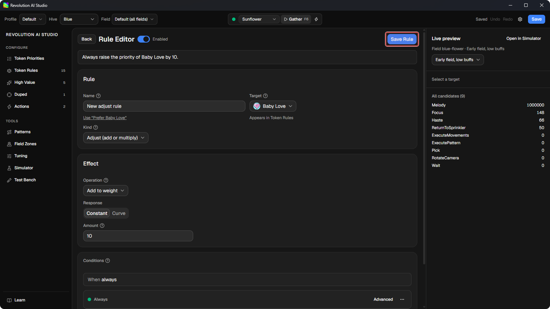Click help icon next to Kind label
The image size is (550, 309).
[96, 127]
